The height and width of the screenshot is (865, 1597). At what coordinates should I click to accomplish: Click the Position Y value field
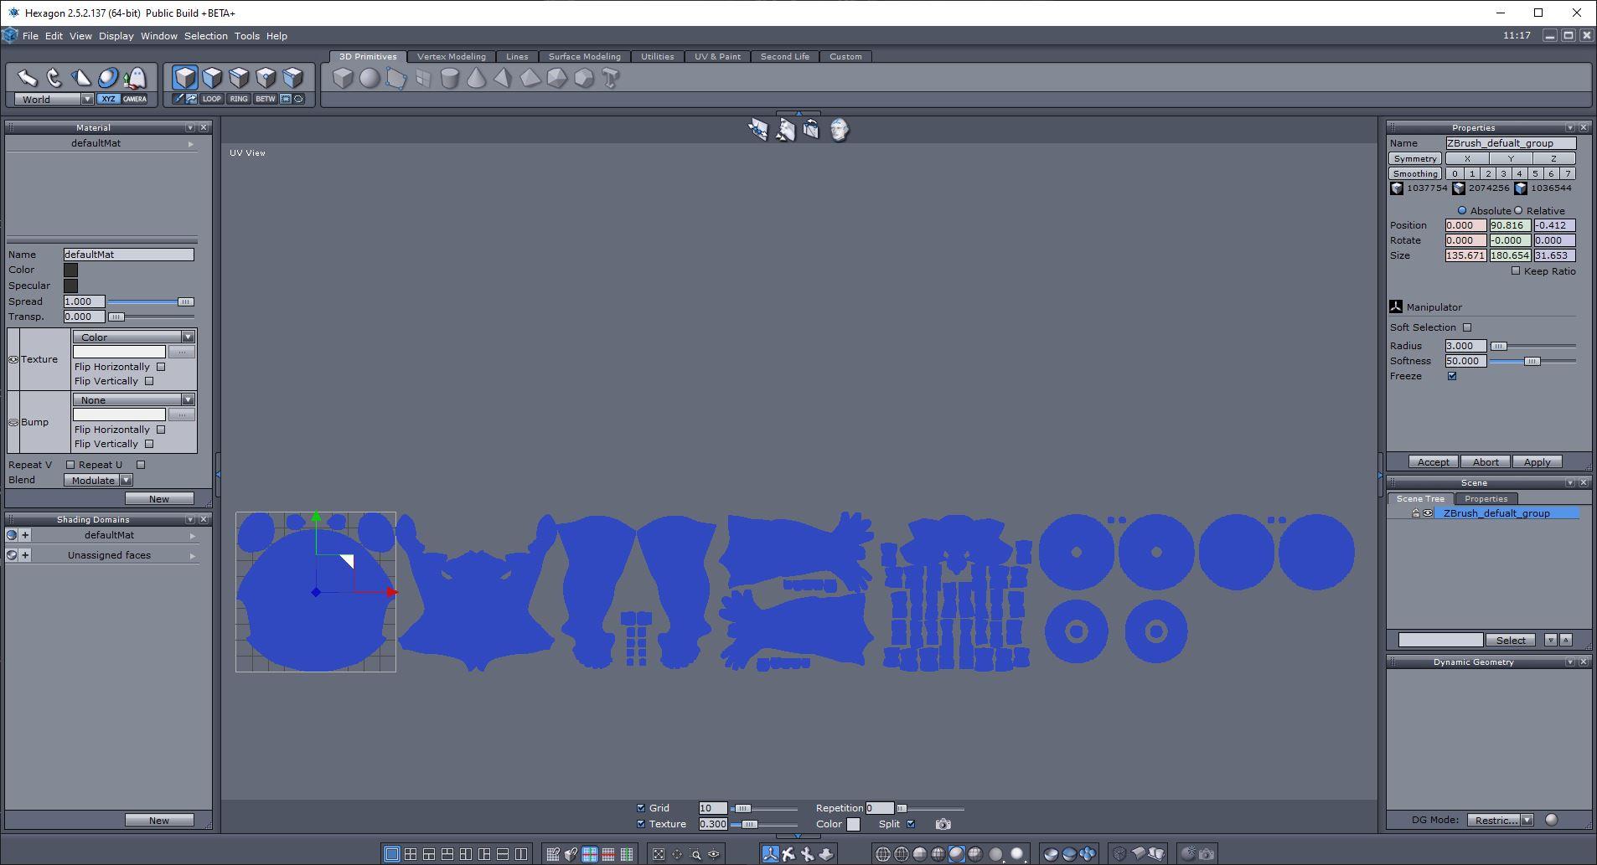(x=1510, y=225)
